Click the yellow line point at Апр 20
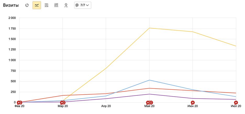This screenshot has width=245, height=114. click(106, 68)
